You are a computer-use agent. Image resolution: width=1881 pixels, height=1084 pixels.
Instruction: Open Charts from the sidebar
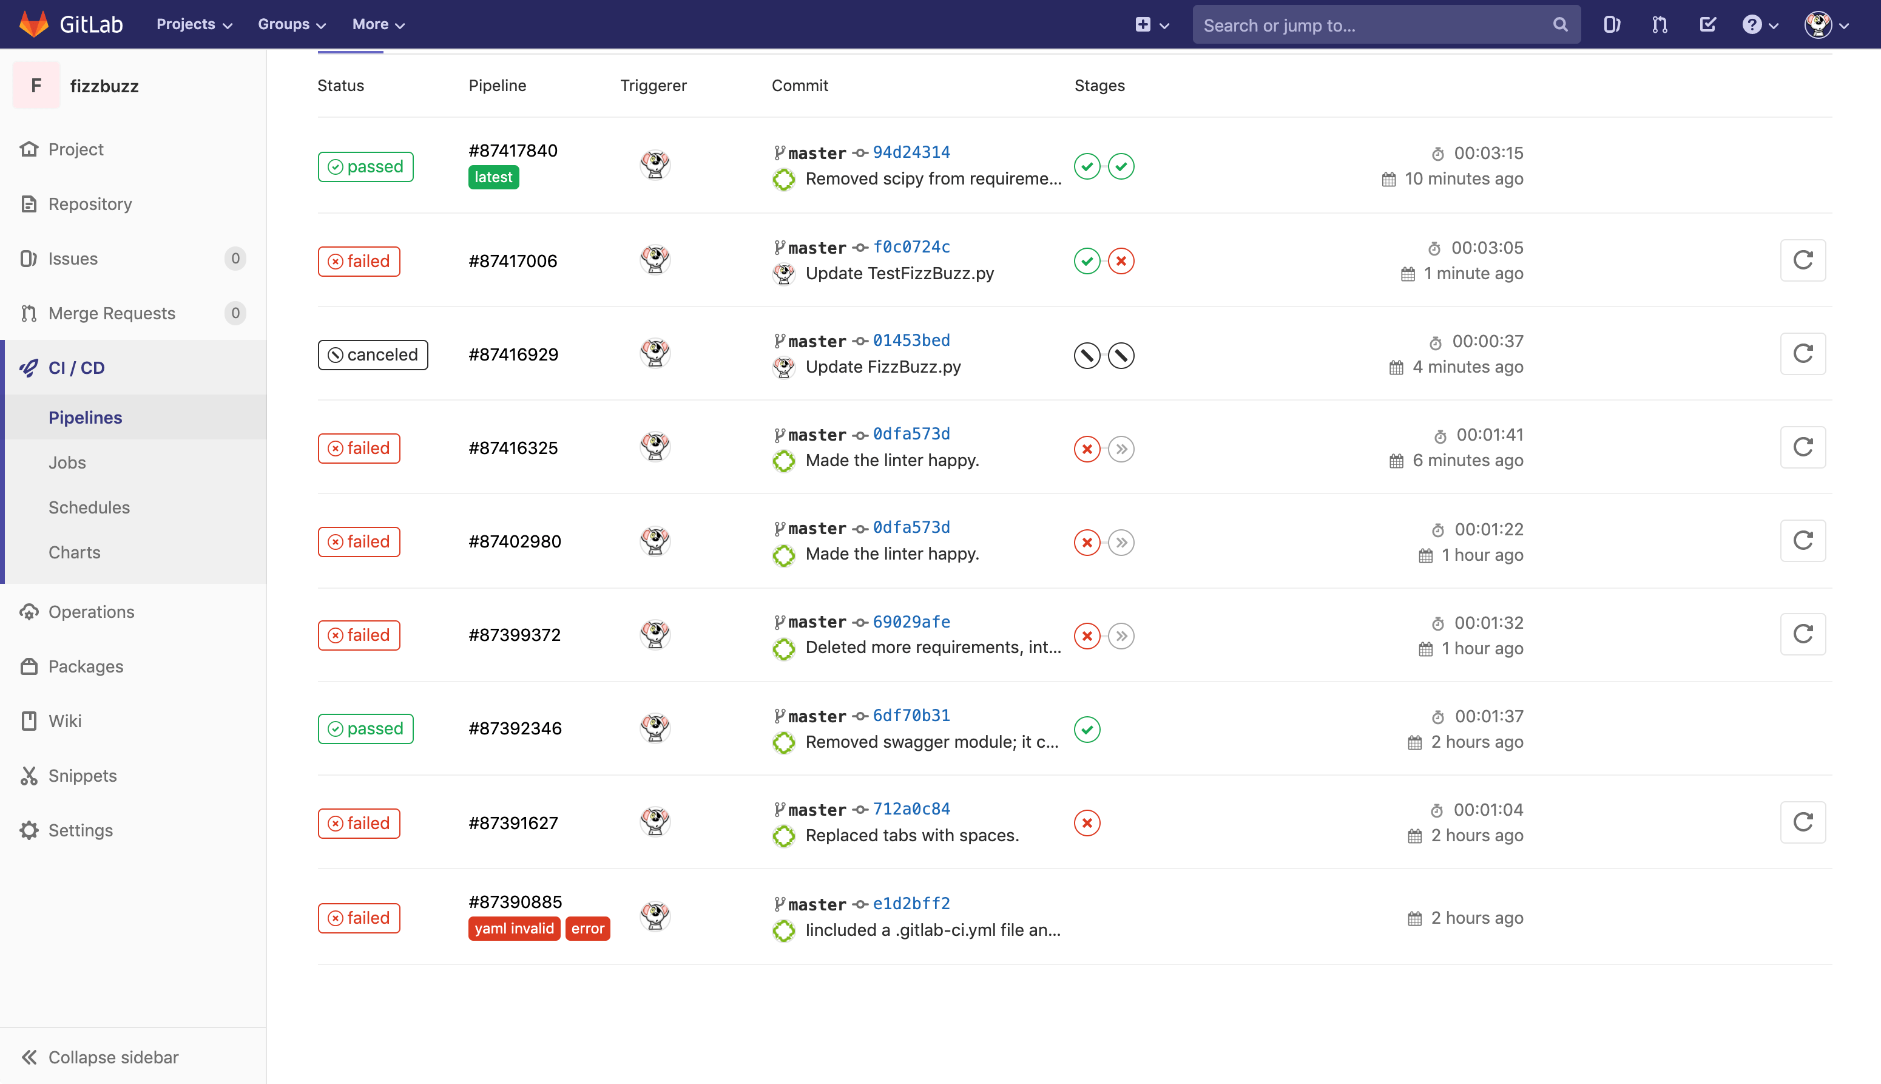pos(75,552)
